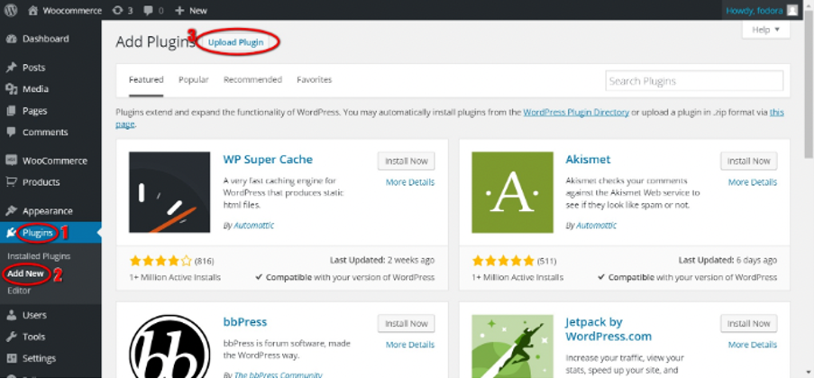Install bbPress plugin now
815x379 pixels.
point(406,323)
